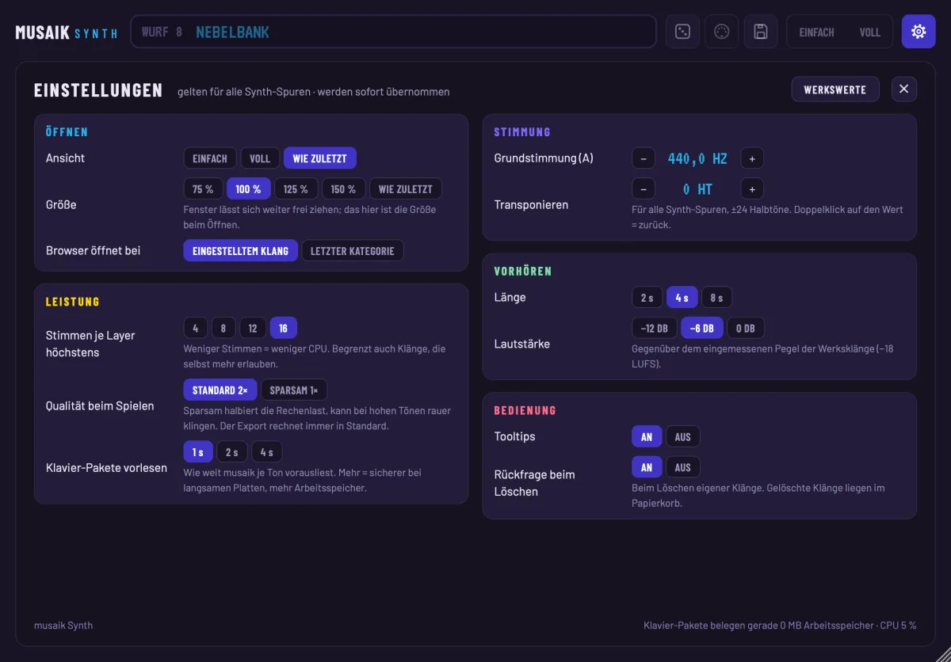Raise Transponieren with its plus button
951x662 pixels.
coord(752,189)
